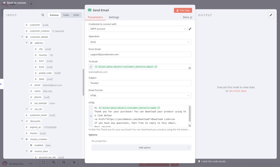This screenshot has height=167, width=280.
Task: Click the tidy up canvas icon
Action: click(74, 162)
